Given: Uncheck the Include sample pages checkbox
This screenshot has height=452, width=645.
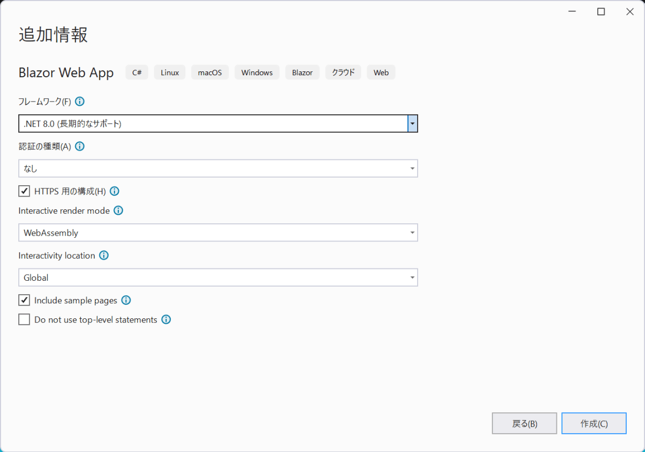Looking at the screenshot, I should click(x=24, y=300).
